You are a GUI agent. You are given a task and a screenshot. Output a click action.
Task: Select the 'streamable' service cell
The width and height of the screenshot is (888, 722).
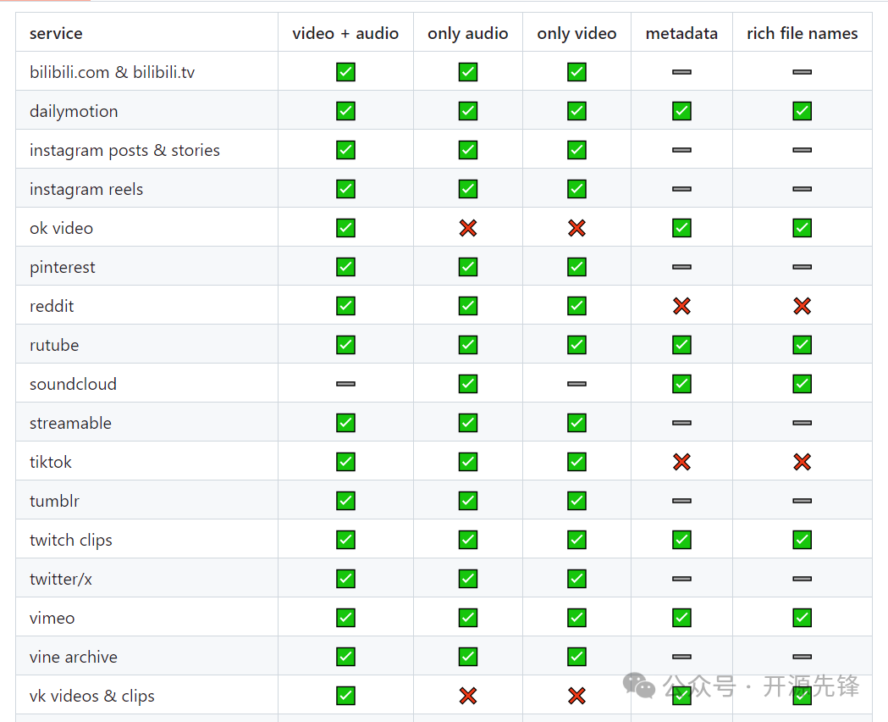pyautogui.click(x=146, y=422)
